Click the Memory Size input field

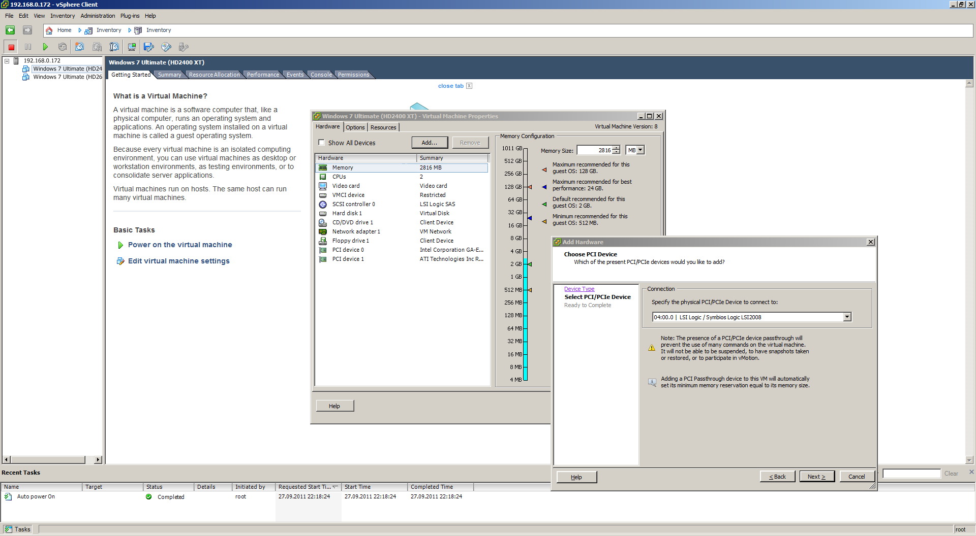pos(594,150)
